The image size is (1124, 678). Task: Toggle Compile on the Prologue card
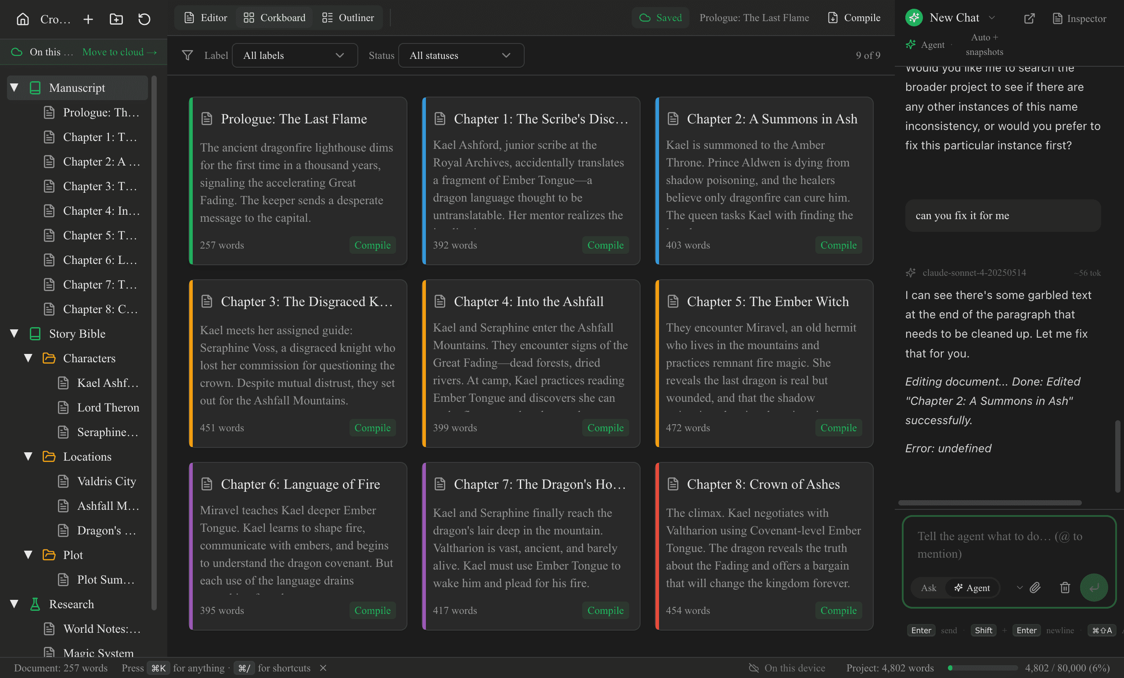[x=372, y=245]
